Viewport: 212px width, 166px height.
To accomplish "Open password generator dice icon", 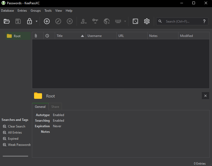I will (x=135, y=21).
